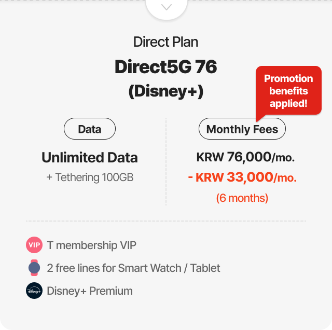Screen dimensions: 332x330
Task: Click the 6 months discount period text
Action: (x=242, y=198)
